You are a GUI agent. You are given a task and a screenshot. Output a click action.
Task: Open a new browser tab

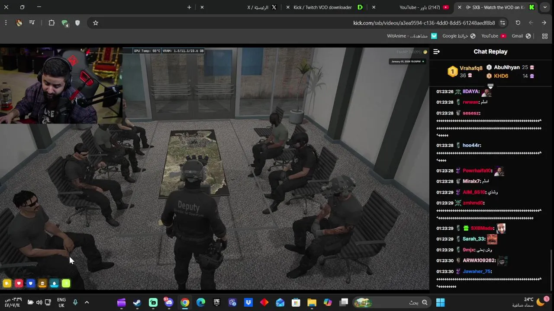(x=189, y=7)
